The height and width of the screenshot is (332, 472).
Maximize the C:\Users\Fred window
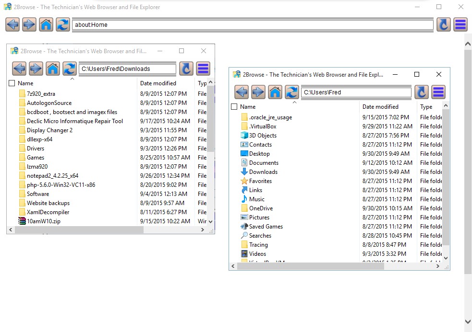(417, 75)
